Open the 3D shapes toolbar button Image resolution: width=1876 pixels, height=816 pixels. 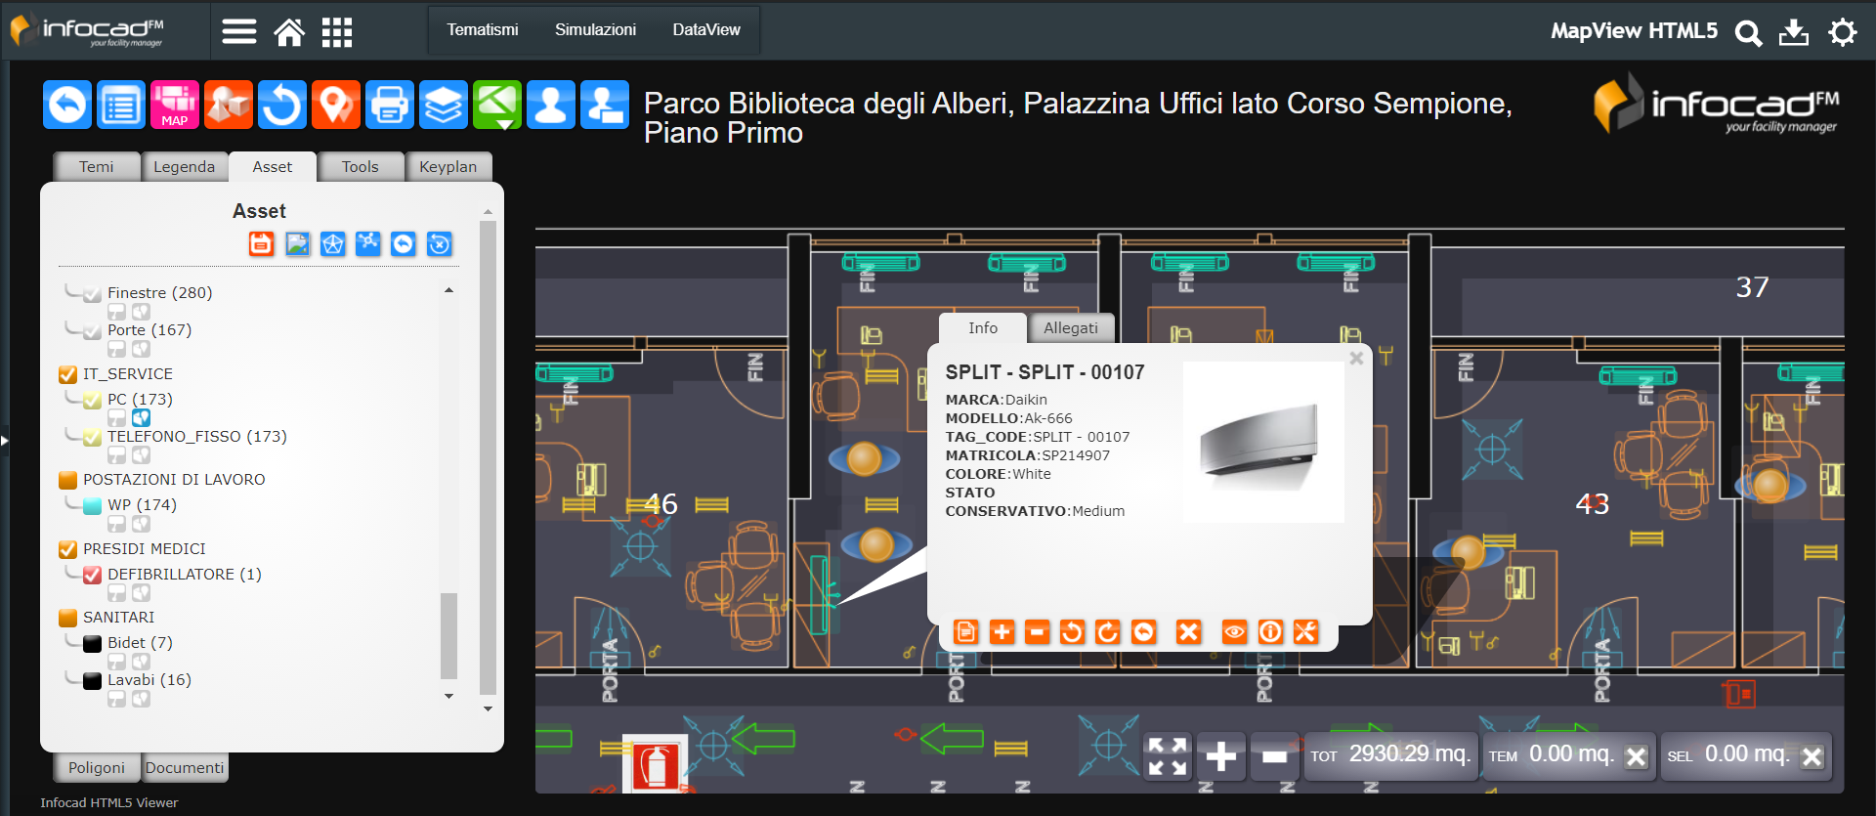[x=229, y=105]
